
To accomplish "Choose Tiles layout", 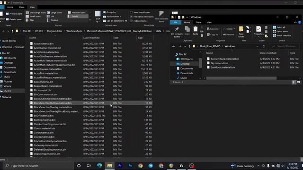I will click(x=30, y=20).
